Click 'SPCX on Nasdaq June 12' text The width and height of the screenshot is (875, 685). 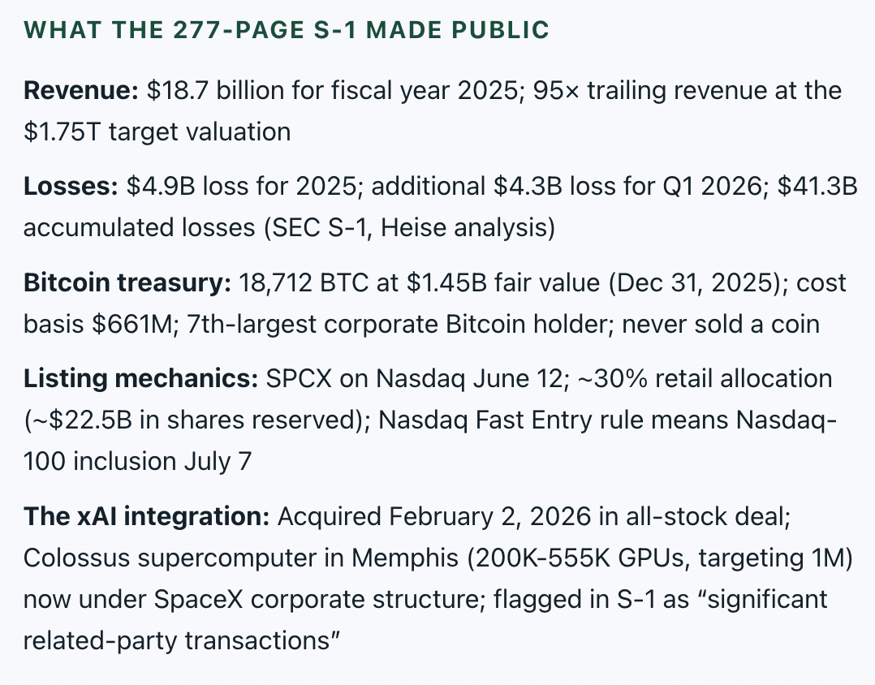pos(414,379)
